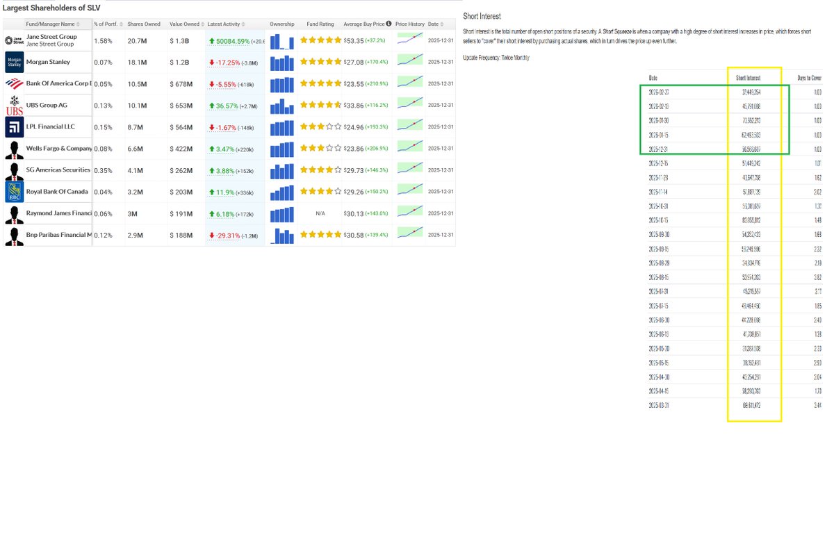
Task: Click the price history chart for Morgan Stanley
Action: pos(410,61)
